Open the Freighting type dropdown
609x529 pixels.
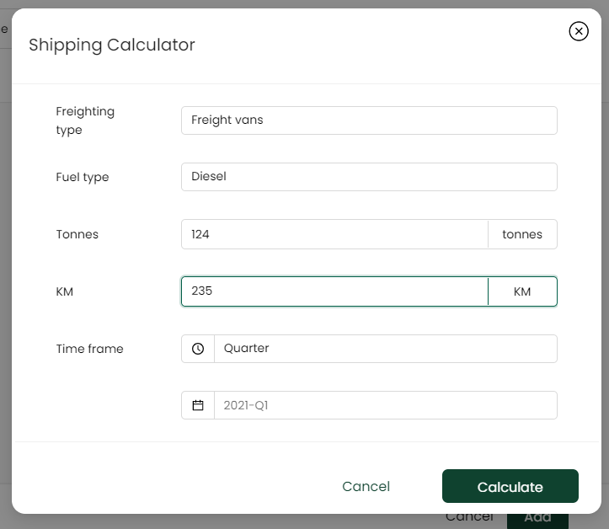[369, 120]
